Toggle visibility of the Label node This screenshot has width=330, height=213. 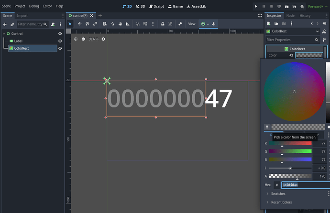tap(60, 41)
